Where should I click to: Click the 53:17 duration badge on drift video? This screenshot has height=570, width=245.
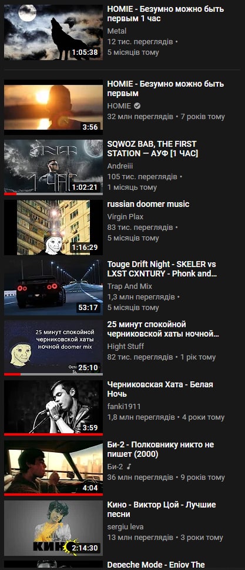pos(88,308)
